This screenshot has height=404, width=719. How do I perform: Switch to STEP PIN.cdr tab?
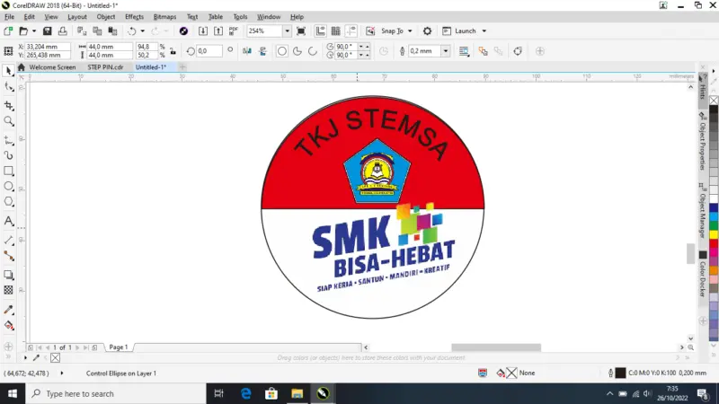(105, 67)
